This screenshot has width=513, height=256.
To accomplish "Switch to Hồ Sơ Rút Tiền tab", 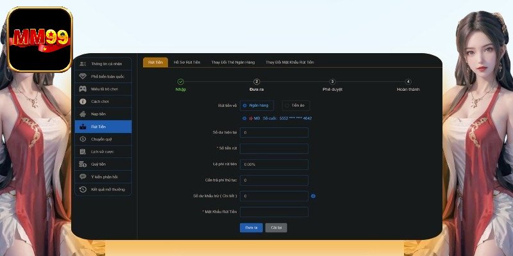I will 187,62.
